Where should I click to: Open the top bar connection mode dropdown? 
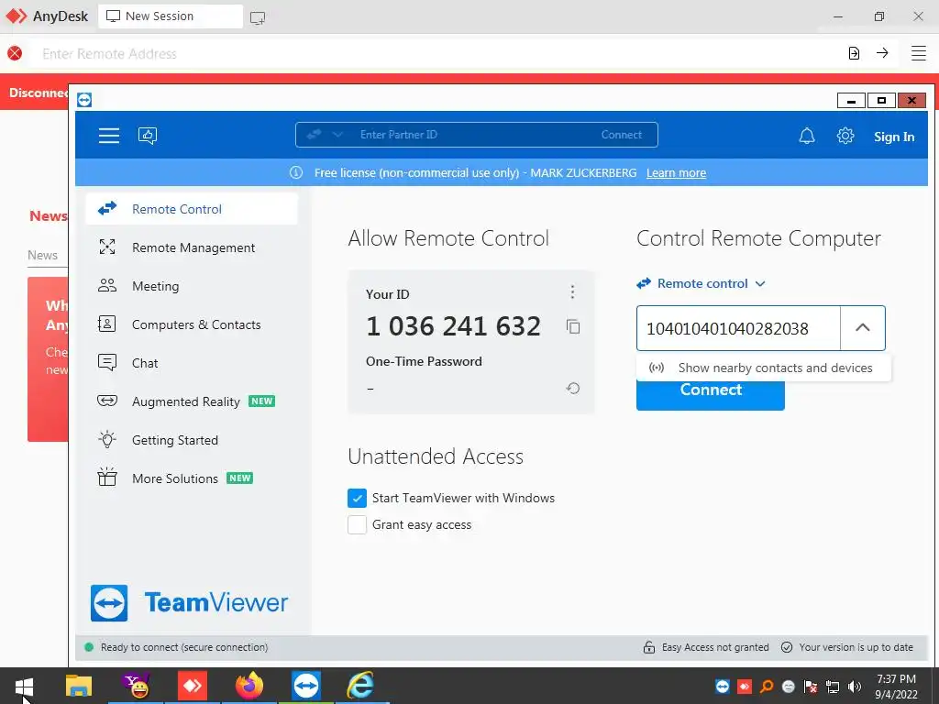[x=337, y=135]
